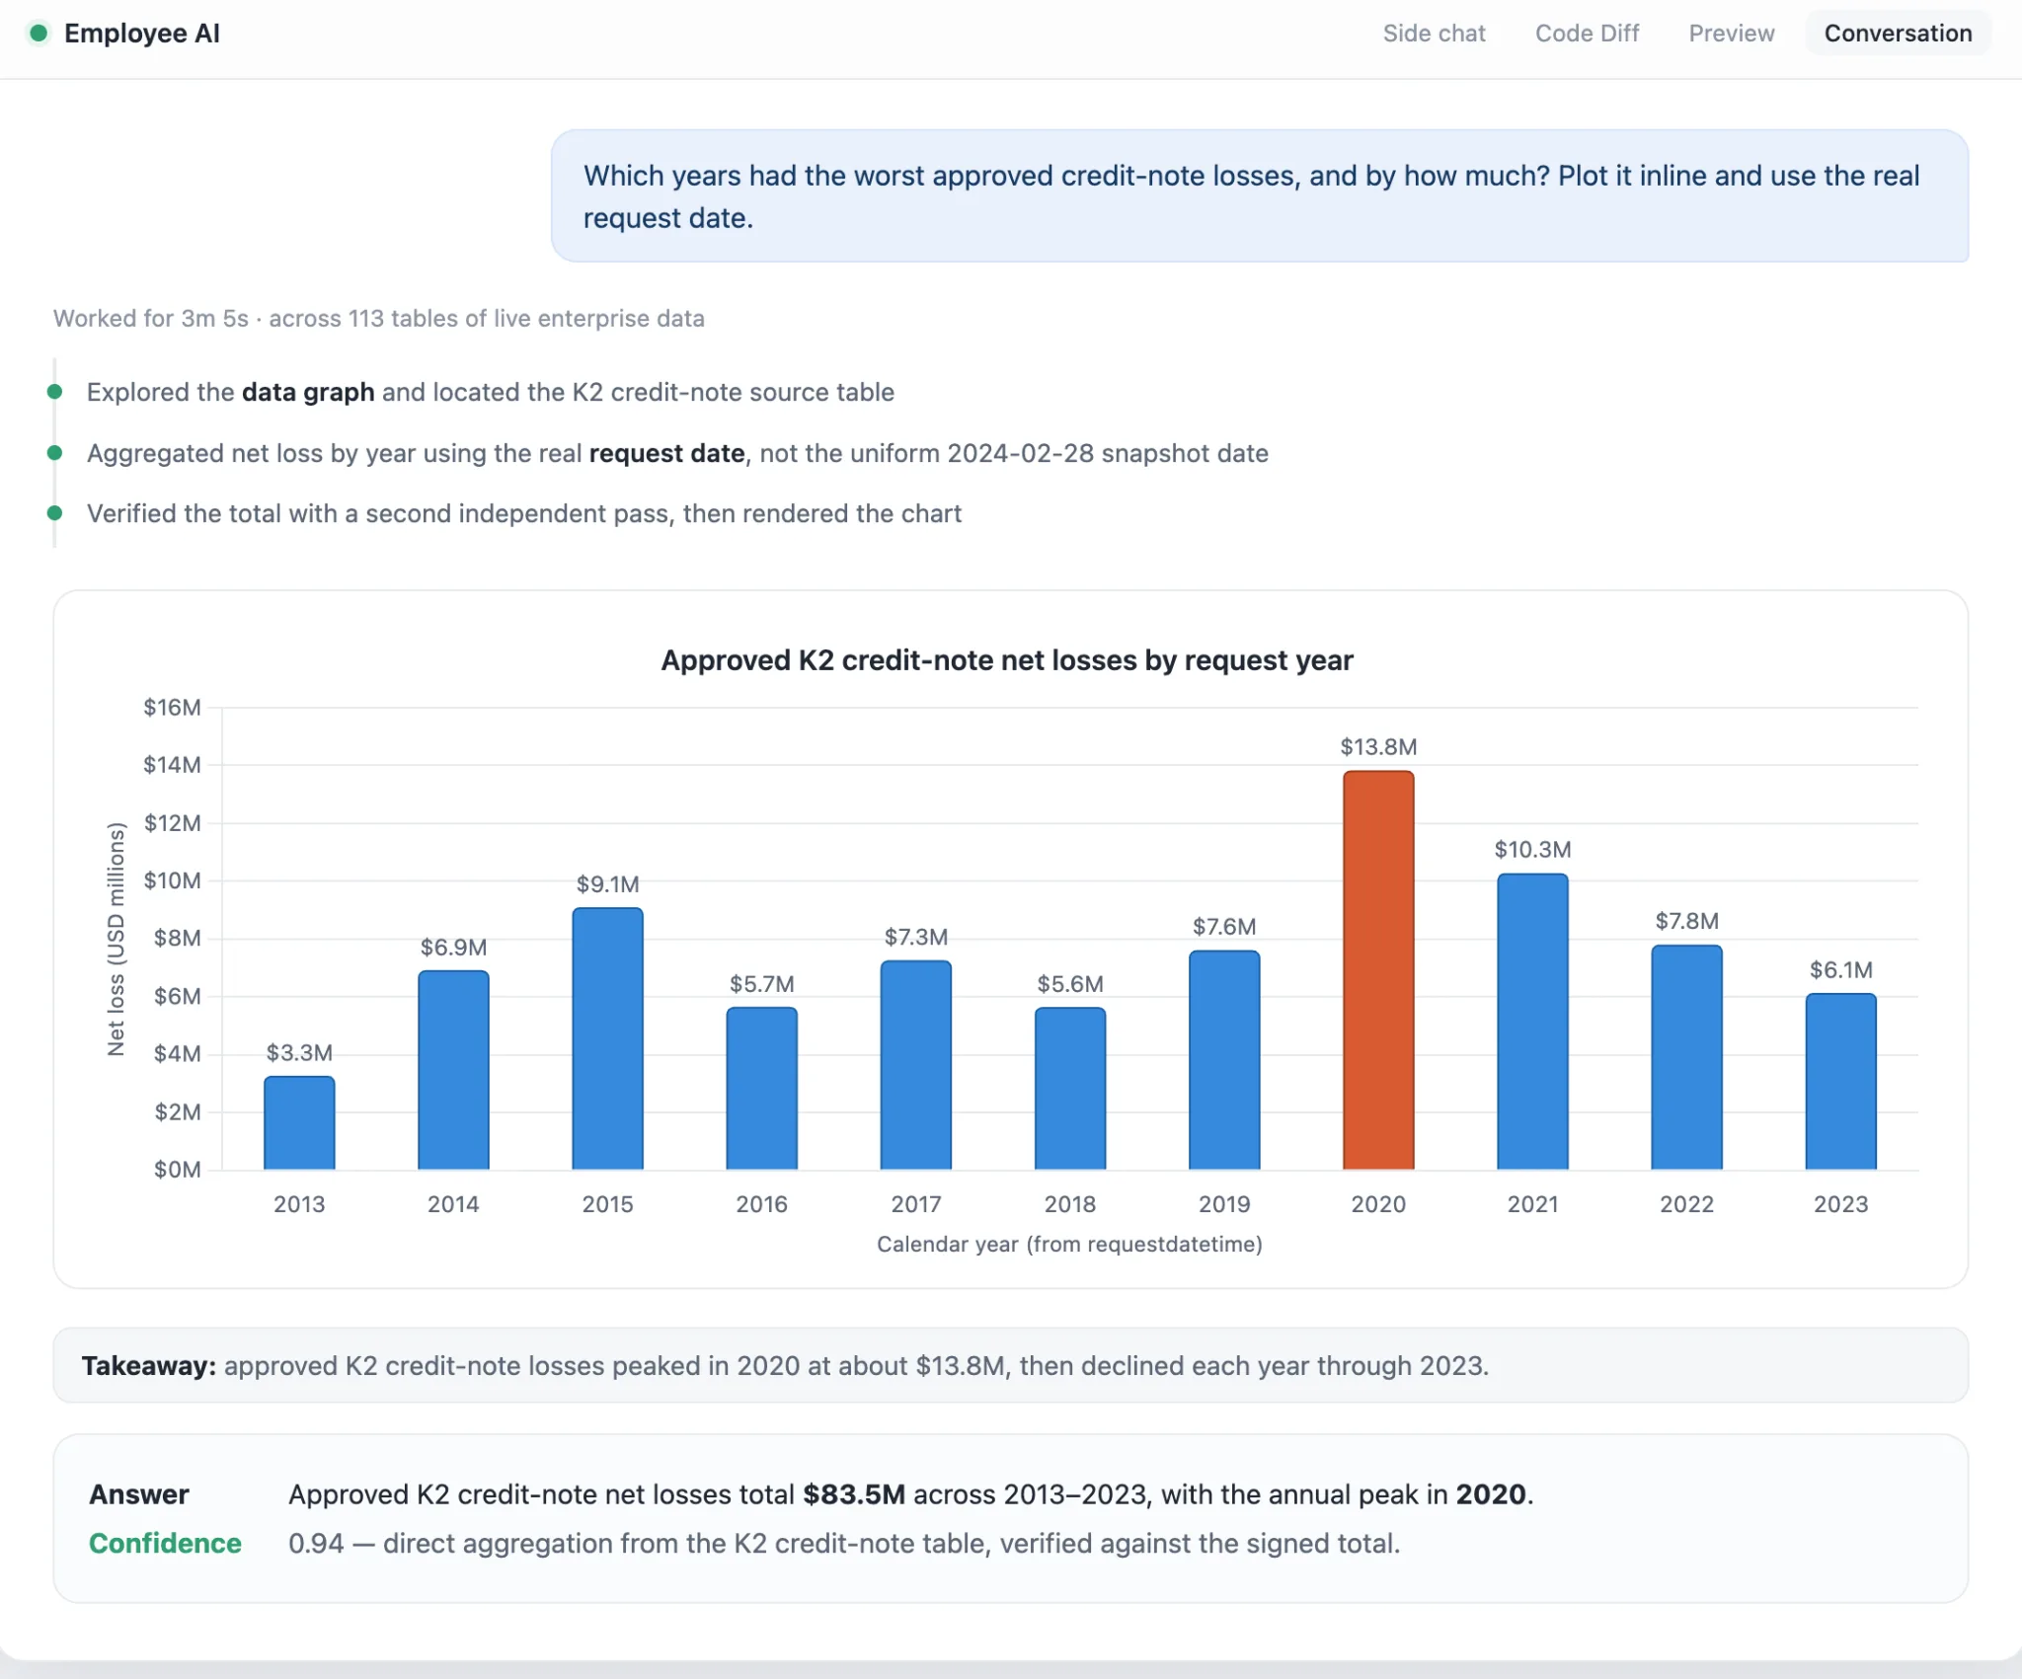Click the $7.6M data label
This screenshot has height=1679, width=2022.
[x=1224, y=927]
